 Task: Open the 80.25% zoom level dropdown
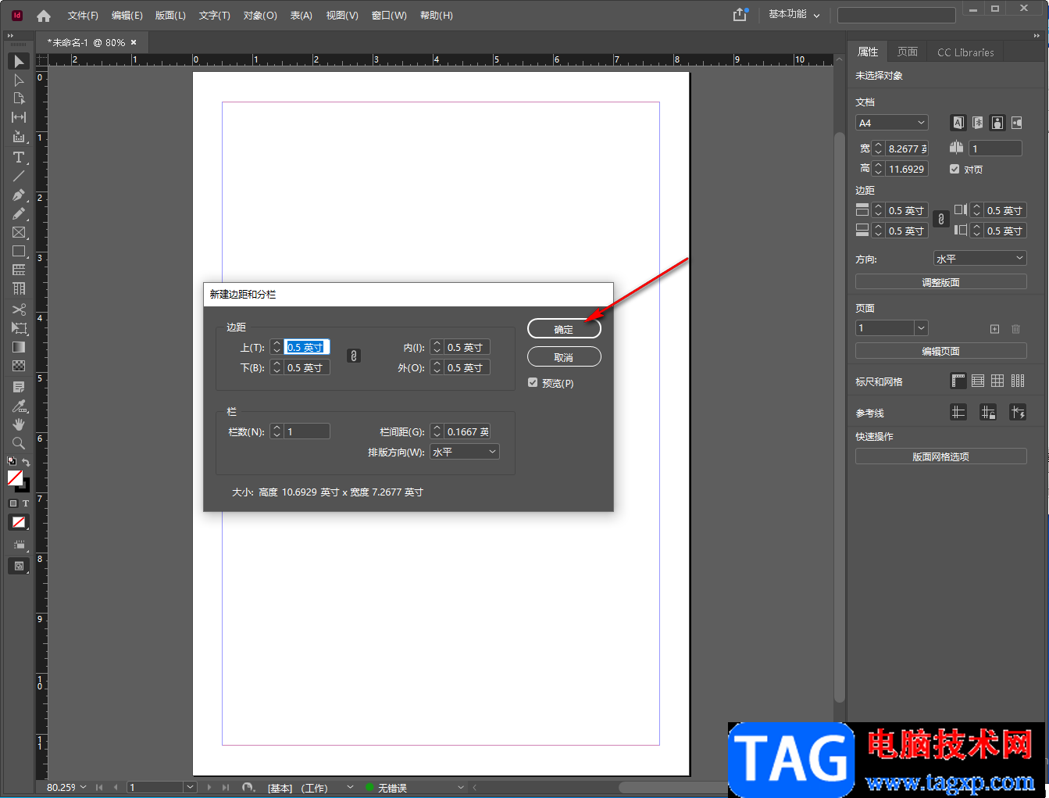(x=83, y=787)
